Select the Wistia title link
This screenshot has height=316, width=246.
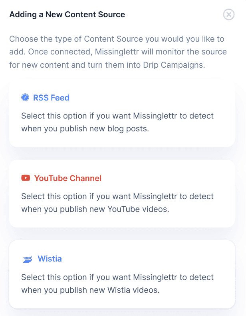50,259
